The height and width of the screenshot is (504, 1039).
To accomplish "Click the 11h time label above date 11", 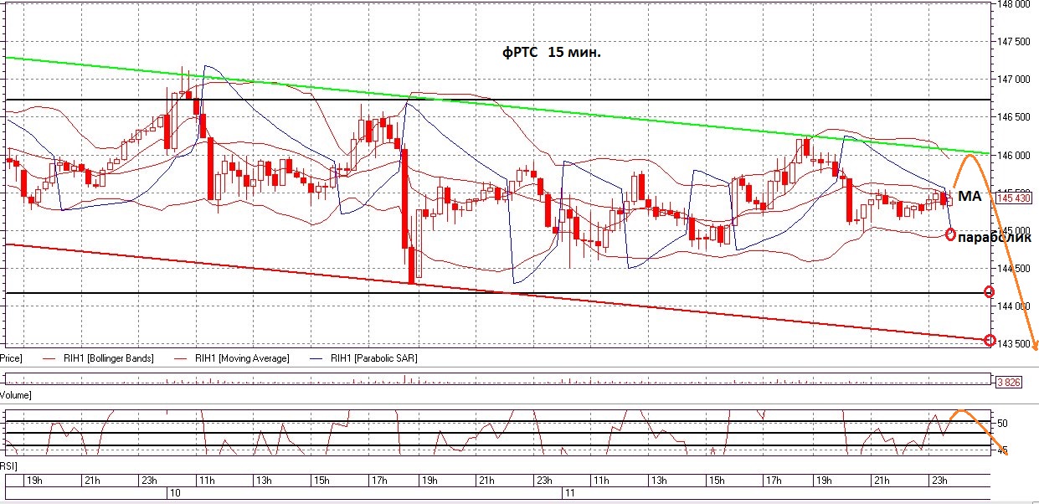I will click(599, 481).
